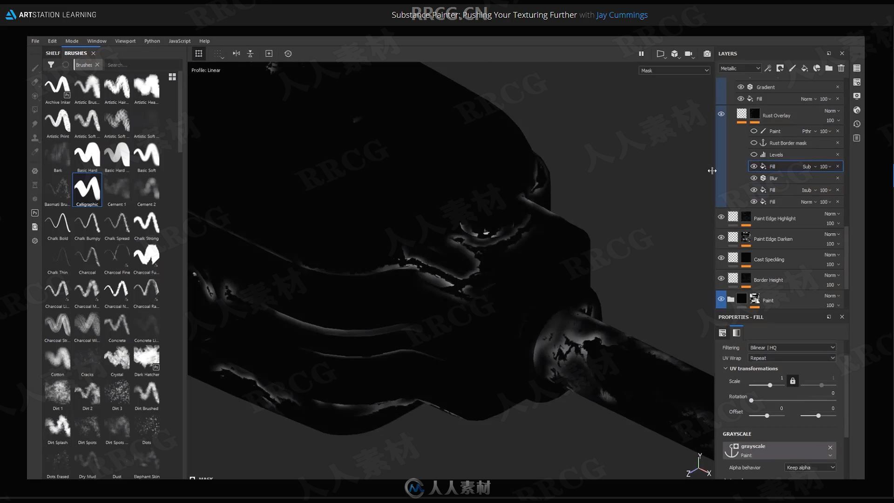Click the Add effect magic wand icon

(x=768, y=68)
